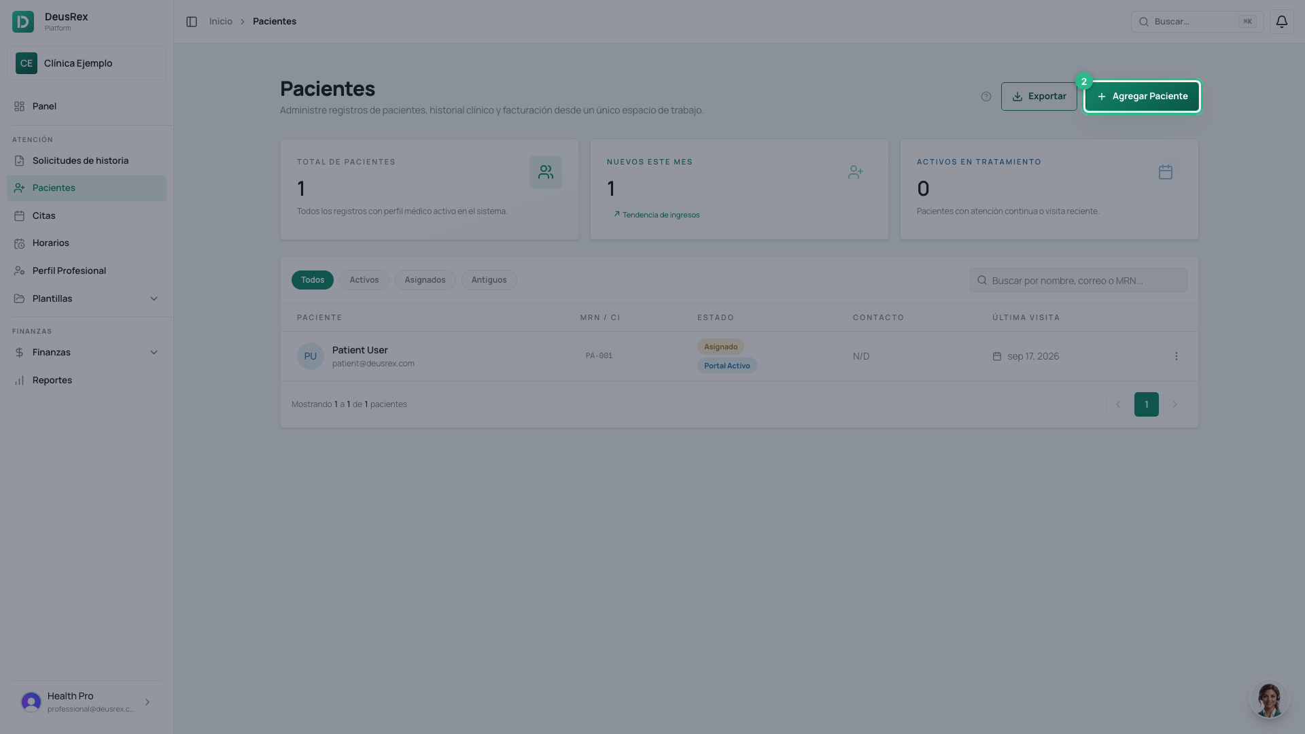Click the CE clinic badge icon
The height and width of the screenshot is (734, 1305).
tap(27, 63)
